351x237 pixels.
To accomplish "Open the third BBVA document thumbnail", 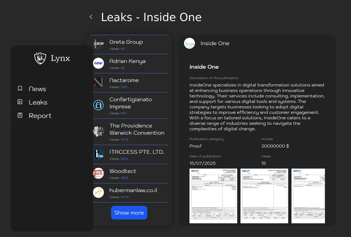I will tap(308, 196).
